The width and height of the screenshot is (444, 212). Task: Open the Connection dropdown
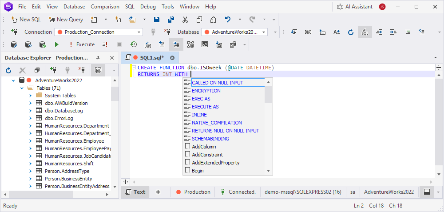pyautogui.click(x=139, y=32)
